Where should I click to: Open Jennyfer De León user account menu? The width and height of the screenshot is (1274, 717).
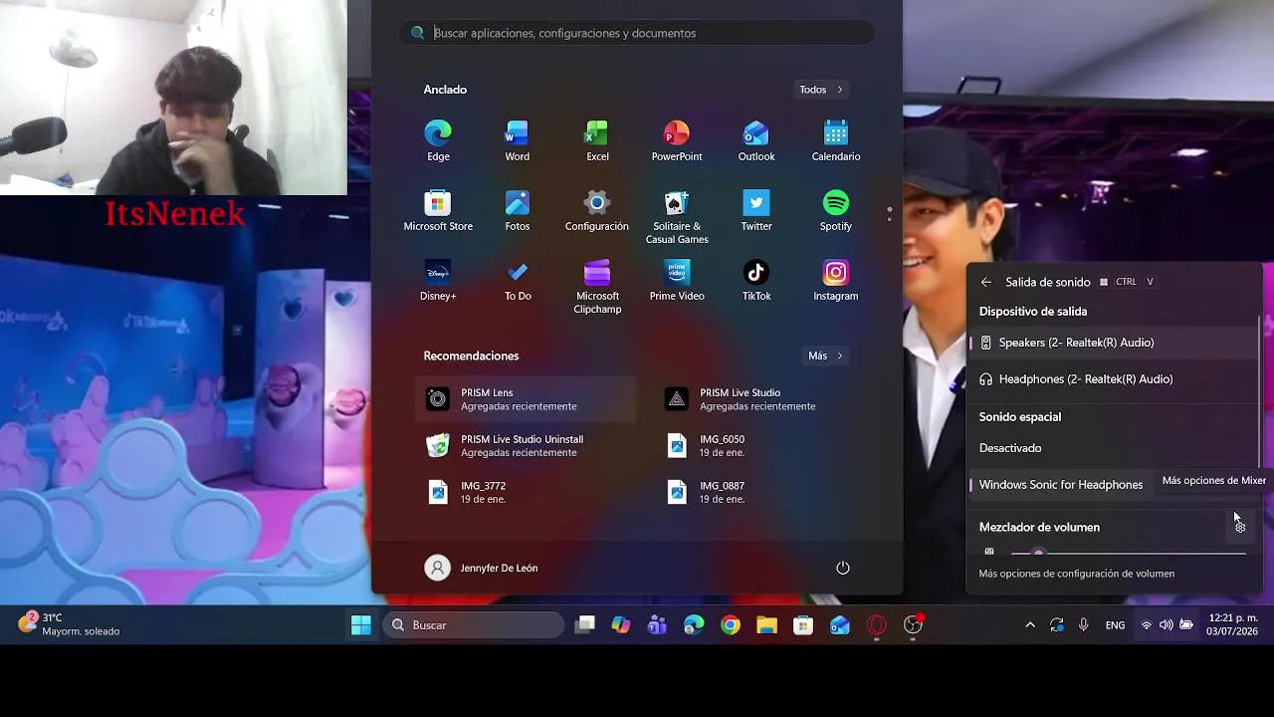click(482, 568)
